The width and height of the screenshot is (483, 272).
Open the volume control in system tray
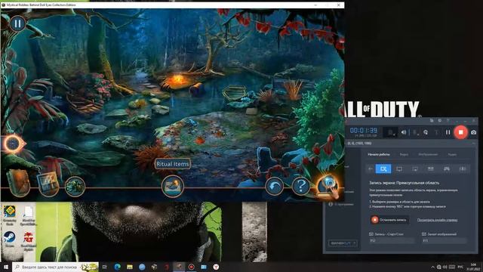pyautogui.click(x=445, y=267)
